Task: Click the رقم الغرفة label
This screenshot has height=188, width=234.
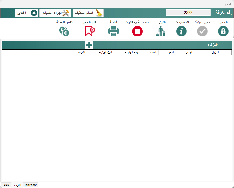Action: click(x=223, y=13)
